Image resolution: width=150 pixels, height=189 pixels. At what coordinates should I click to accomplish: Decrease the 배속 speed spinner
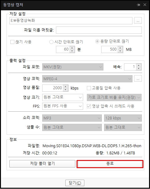pos(139,69)
